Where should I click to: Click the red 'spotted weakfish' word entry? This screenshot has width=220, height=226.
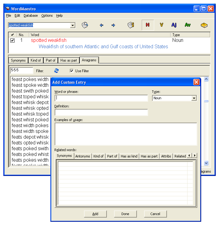[x=49, y=40]
